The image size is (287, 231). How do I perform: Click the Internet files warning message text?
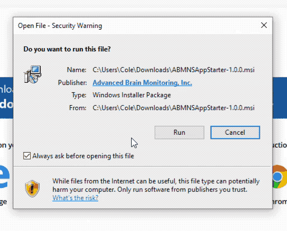pyautogui.click(x=156, y=185)
